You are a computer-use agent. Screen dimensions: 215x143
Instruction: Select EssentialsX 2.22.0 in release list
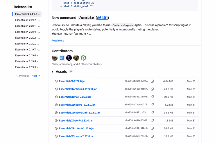coord(28,14)
